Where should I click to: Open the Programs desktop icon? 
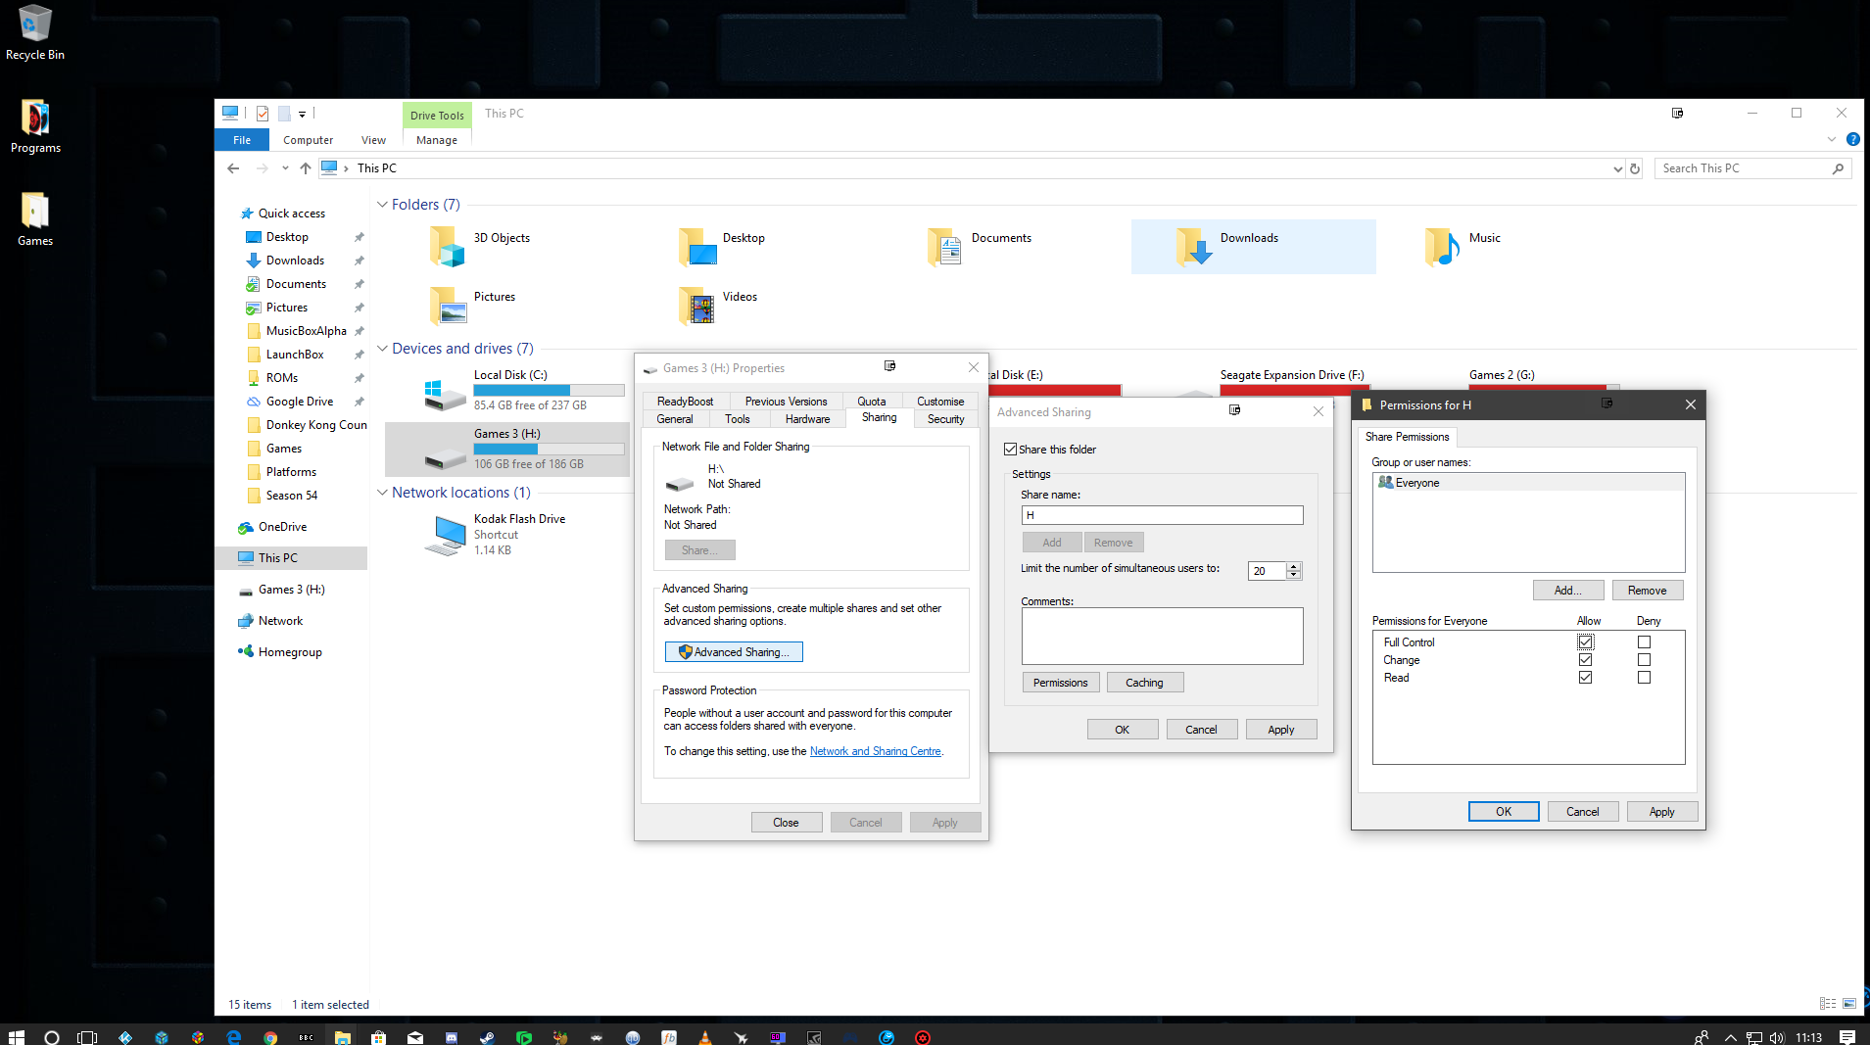pyautogui.click(x=35, y=126)
